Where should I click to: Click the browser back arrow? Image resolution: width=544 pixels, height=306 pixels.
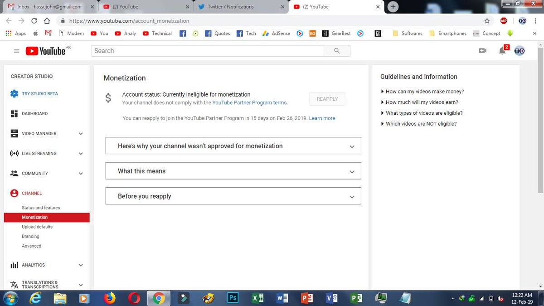(9, 21)
